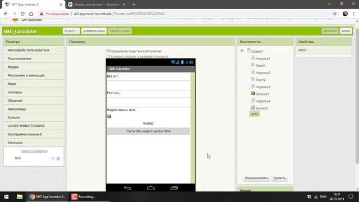Collapse the Extension palette section

pos(34,143)
